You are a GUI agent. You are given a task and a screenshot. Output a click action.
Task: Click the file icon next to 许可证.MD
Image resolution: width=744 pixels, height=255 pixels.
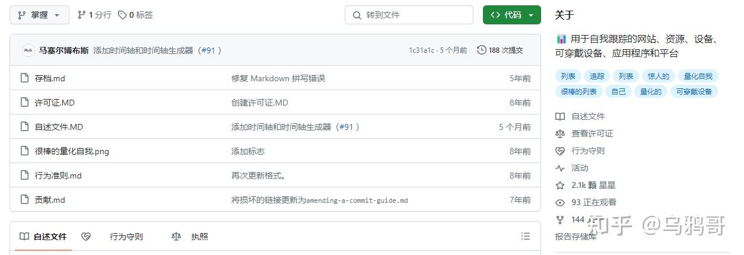click(24, 103)
